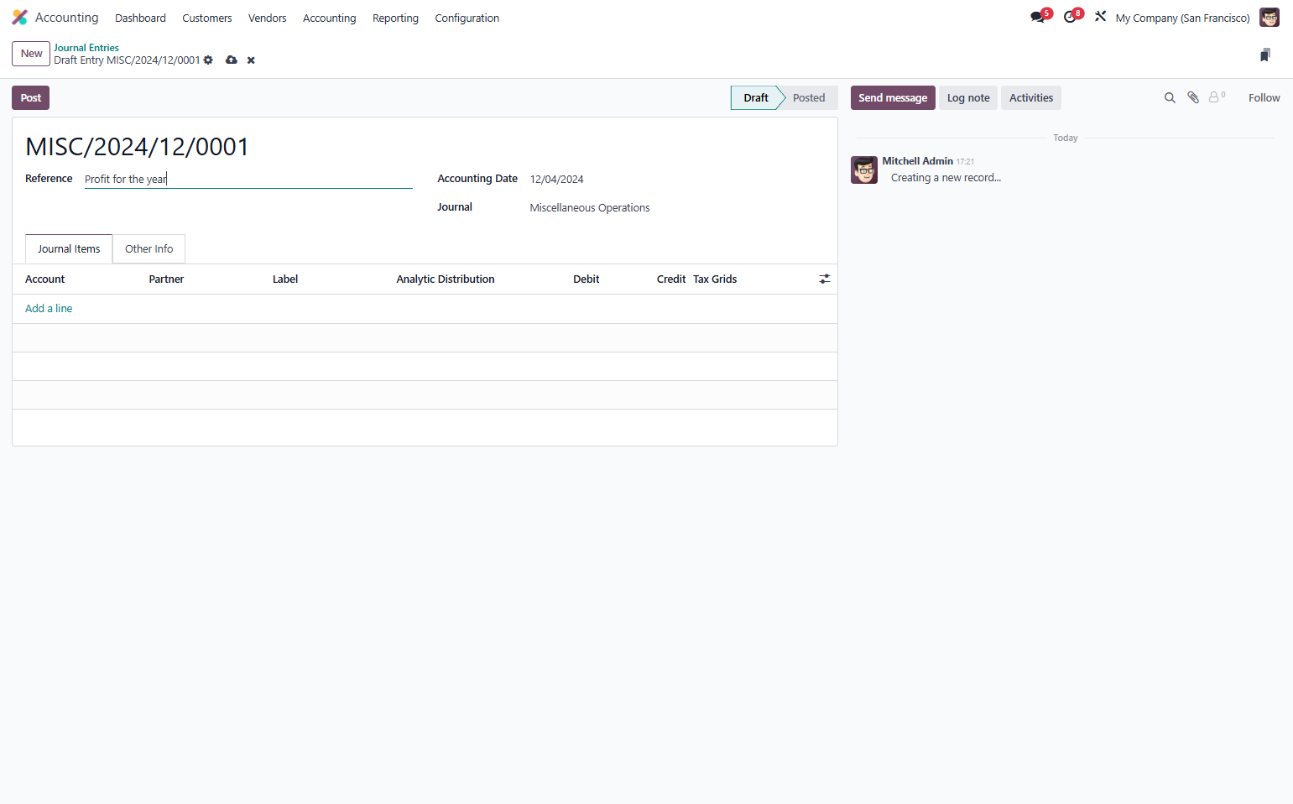Expand the Accounting dropdown menu
Image resolution: width=1293 pixels, height=804 pixels.
[x=329, y=18]
